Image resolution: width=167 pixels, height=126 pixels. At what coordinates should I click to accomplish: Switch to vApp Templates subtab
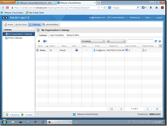(57, 35)
